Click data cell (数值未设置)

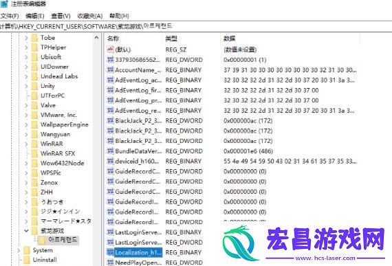click(x=240, y=49)
